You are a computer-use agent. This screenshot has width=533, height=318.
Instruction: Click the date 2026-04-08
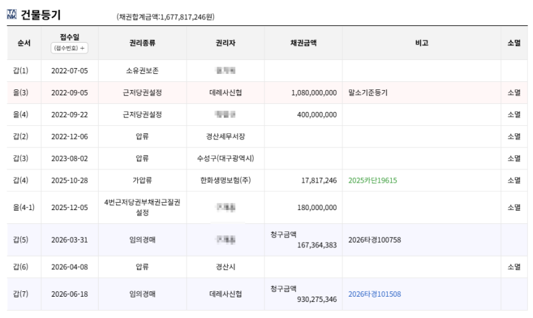pyautogui.click(x=69, y=267)
